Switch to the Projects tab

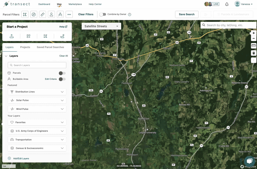[x=25, y=47]
